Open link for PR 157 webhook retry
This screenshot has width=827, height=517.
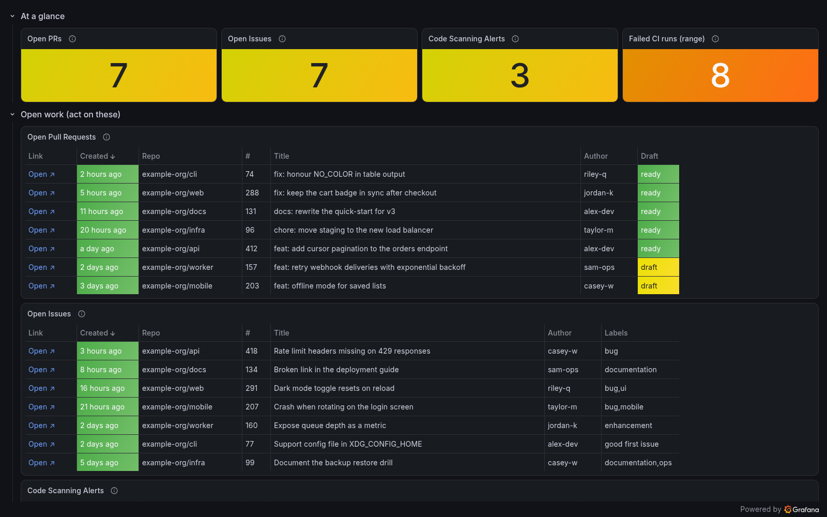click(41, 267)
